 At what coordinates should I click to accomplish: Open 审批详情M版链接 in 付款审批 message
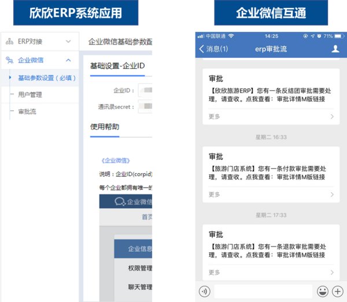301,177
